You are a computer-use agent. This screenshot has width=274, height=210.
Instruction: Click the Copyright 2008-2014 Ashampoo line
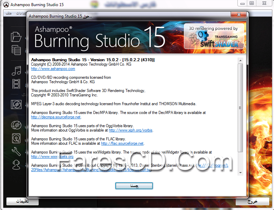[81, 64]
